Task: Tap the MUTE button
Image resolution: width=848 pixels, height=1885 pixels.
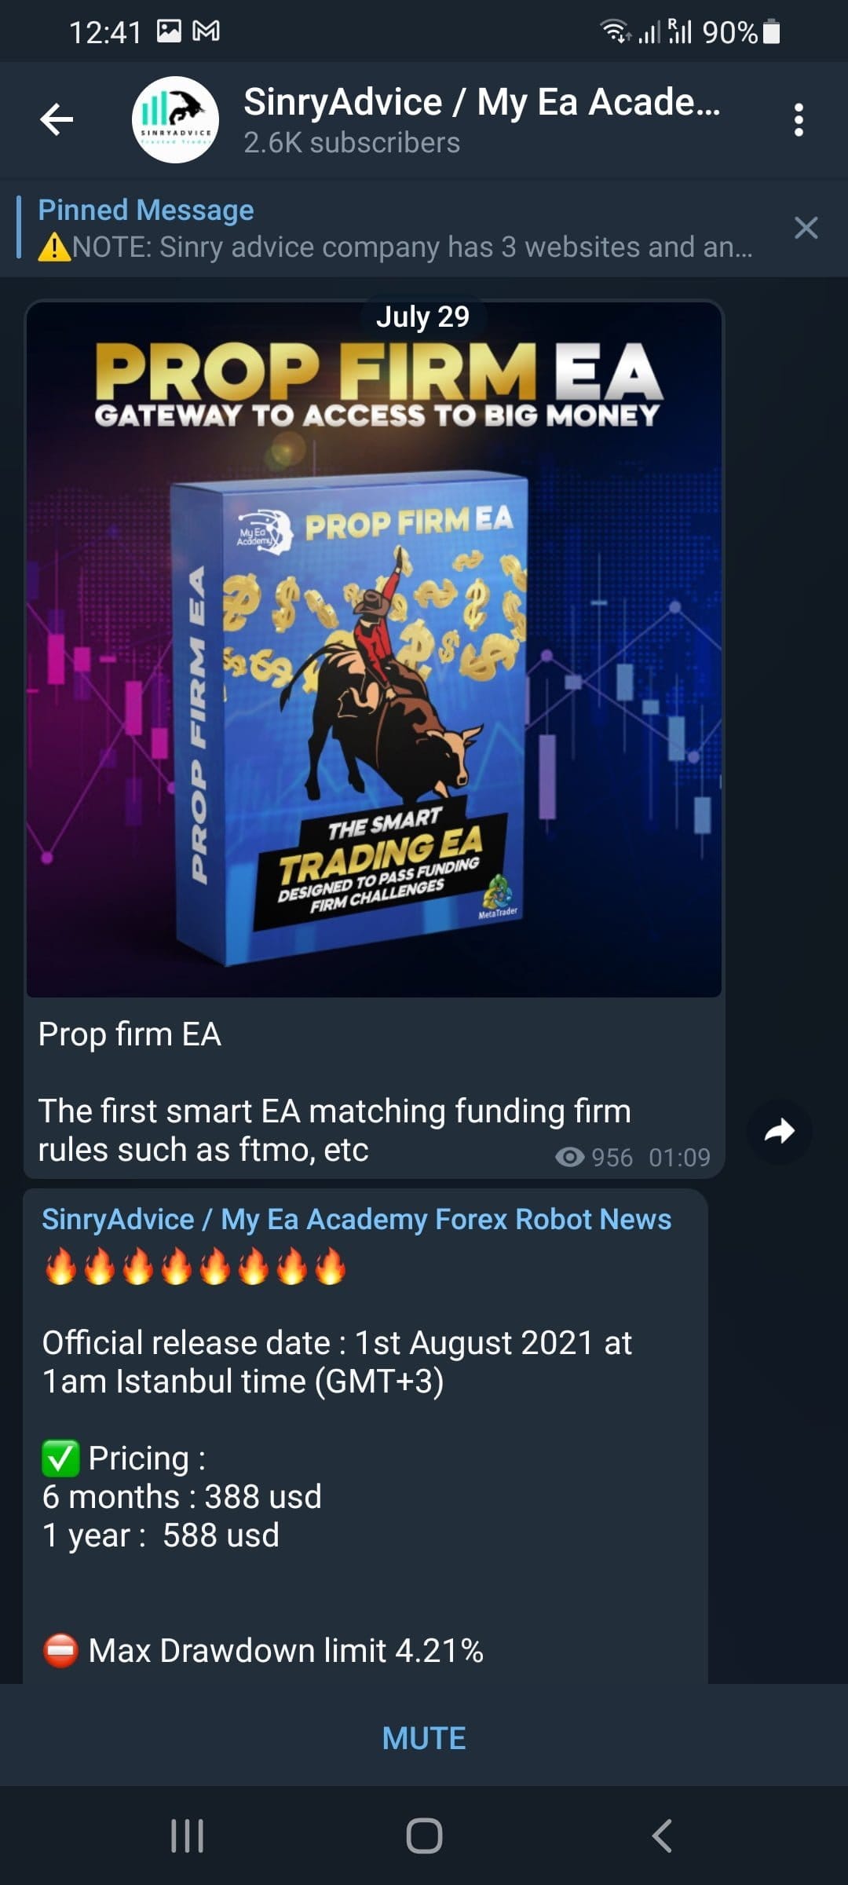Action: [x=424, y=1738]
